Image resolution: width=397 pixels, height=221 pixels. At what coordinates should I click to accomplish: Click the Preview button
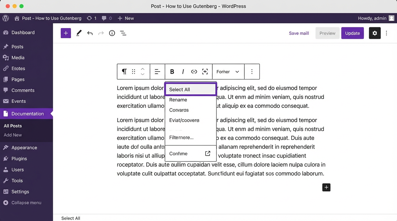[327, 33]
